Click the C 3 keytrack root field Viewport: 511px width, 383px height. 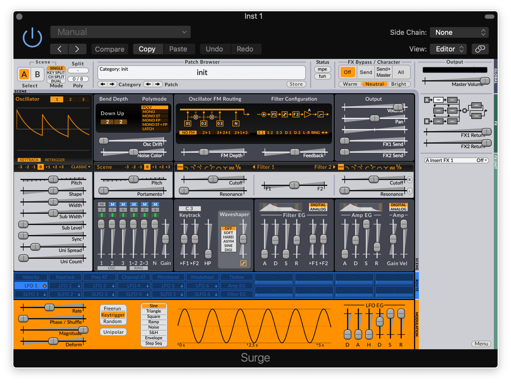[189, 208]
